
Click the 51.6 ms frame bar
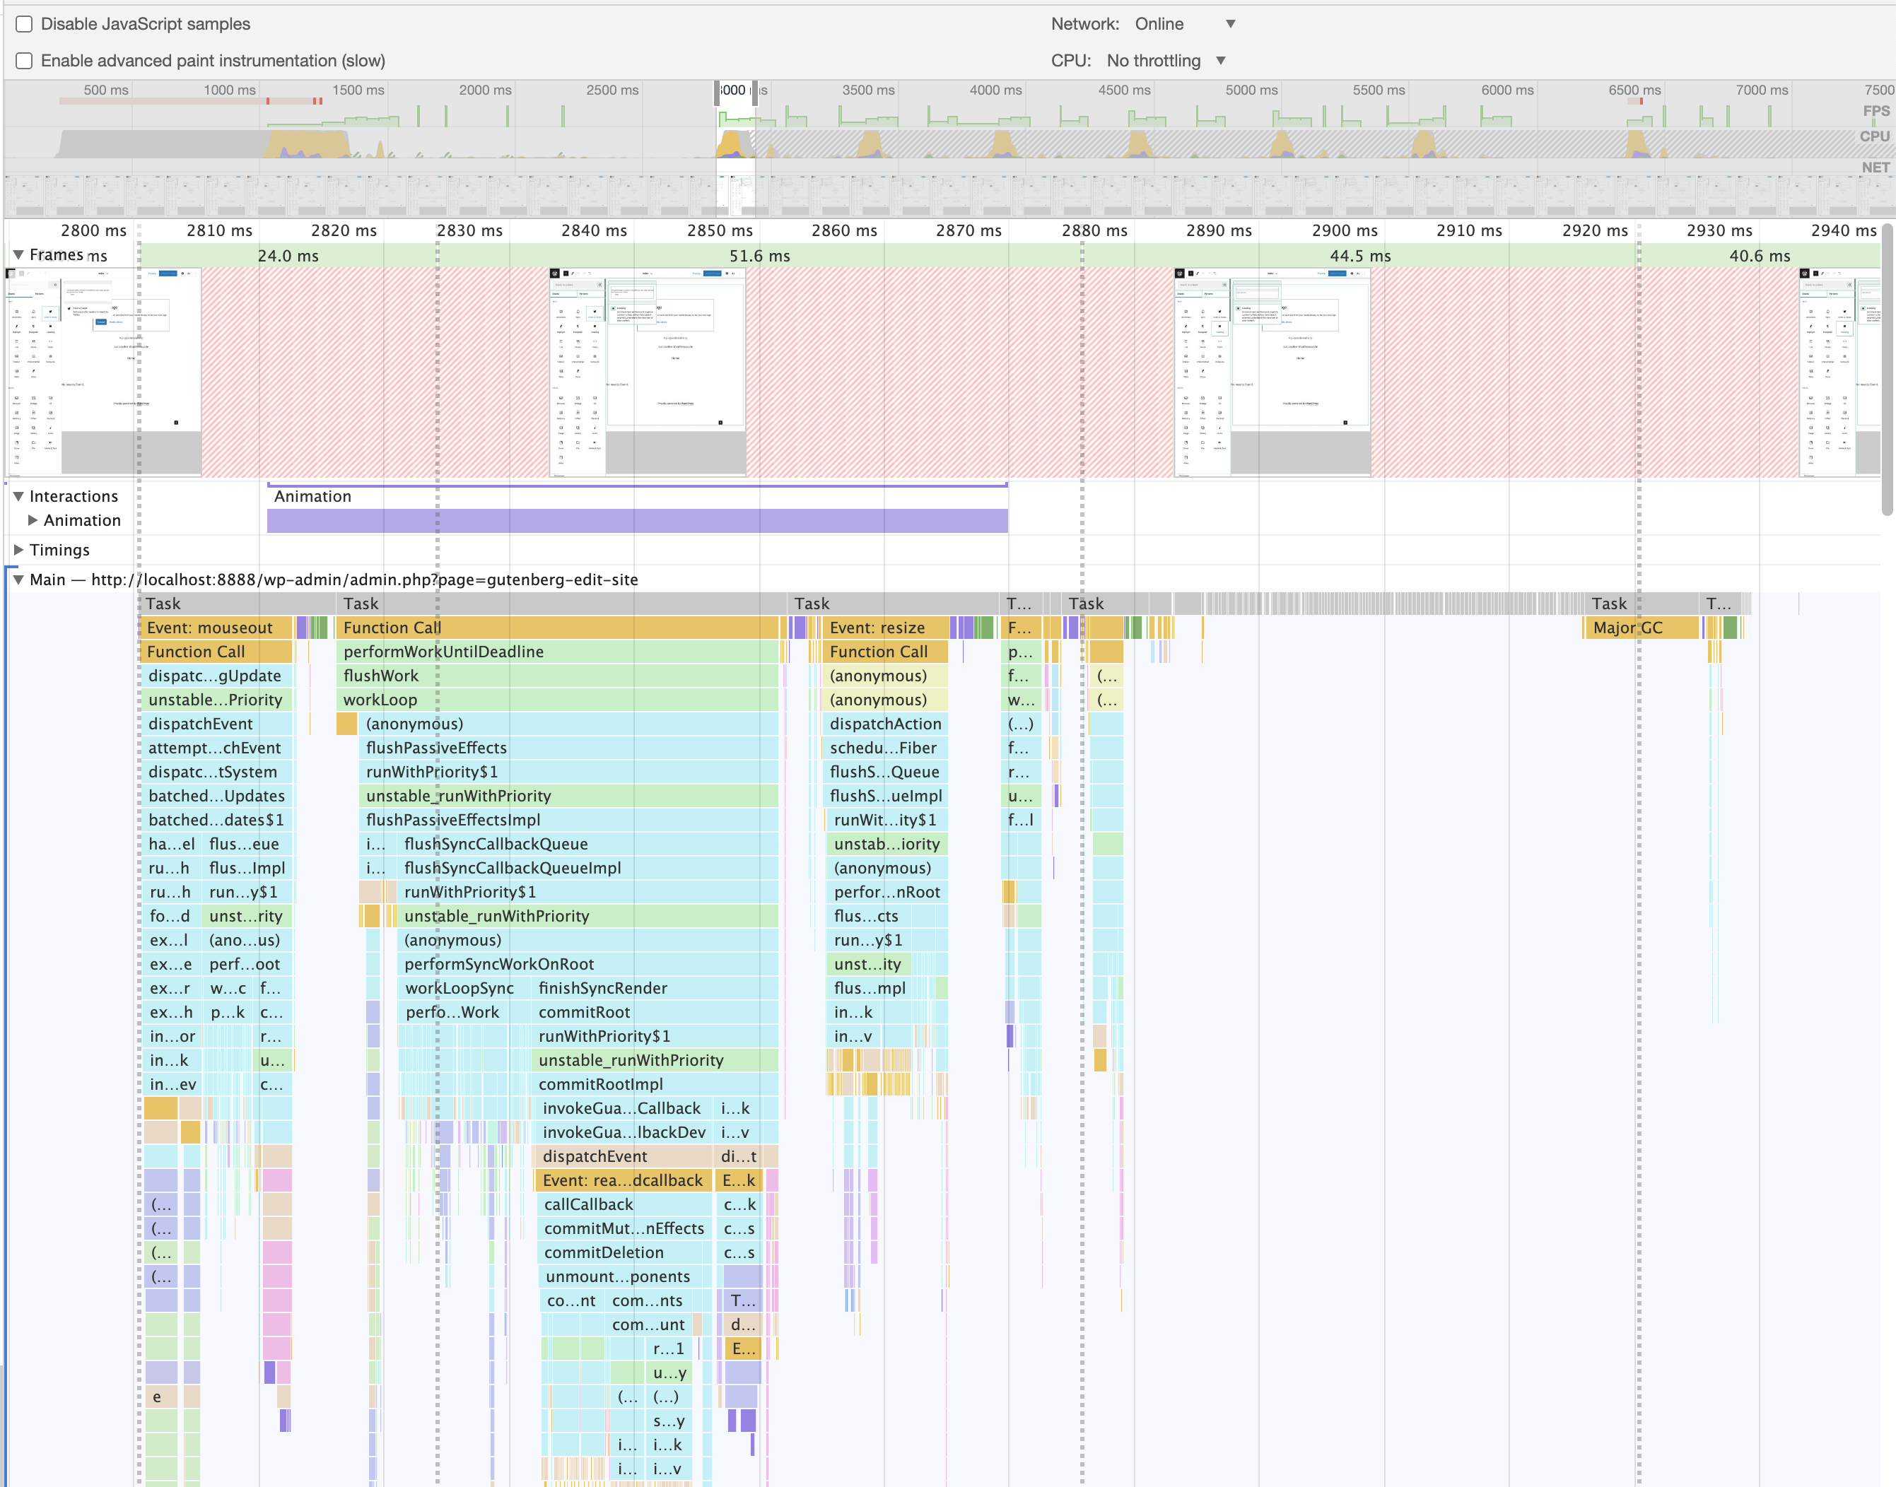click(x=759, y=256)
